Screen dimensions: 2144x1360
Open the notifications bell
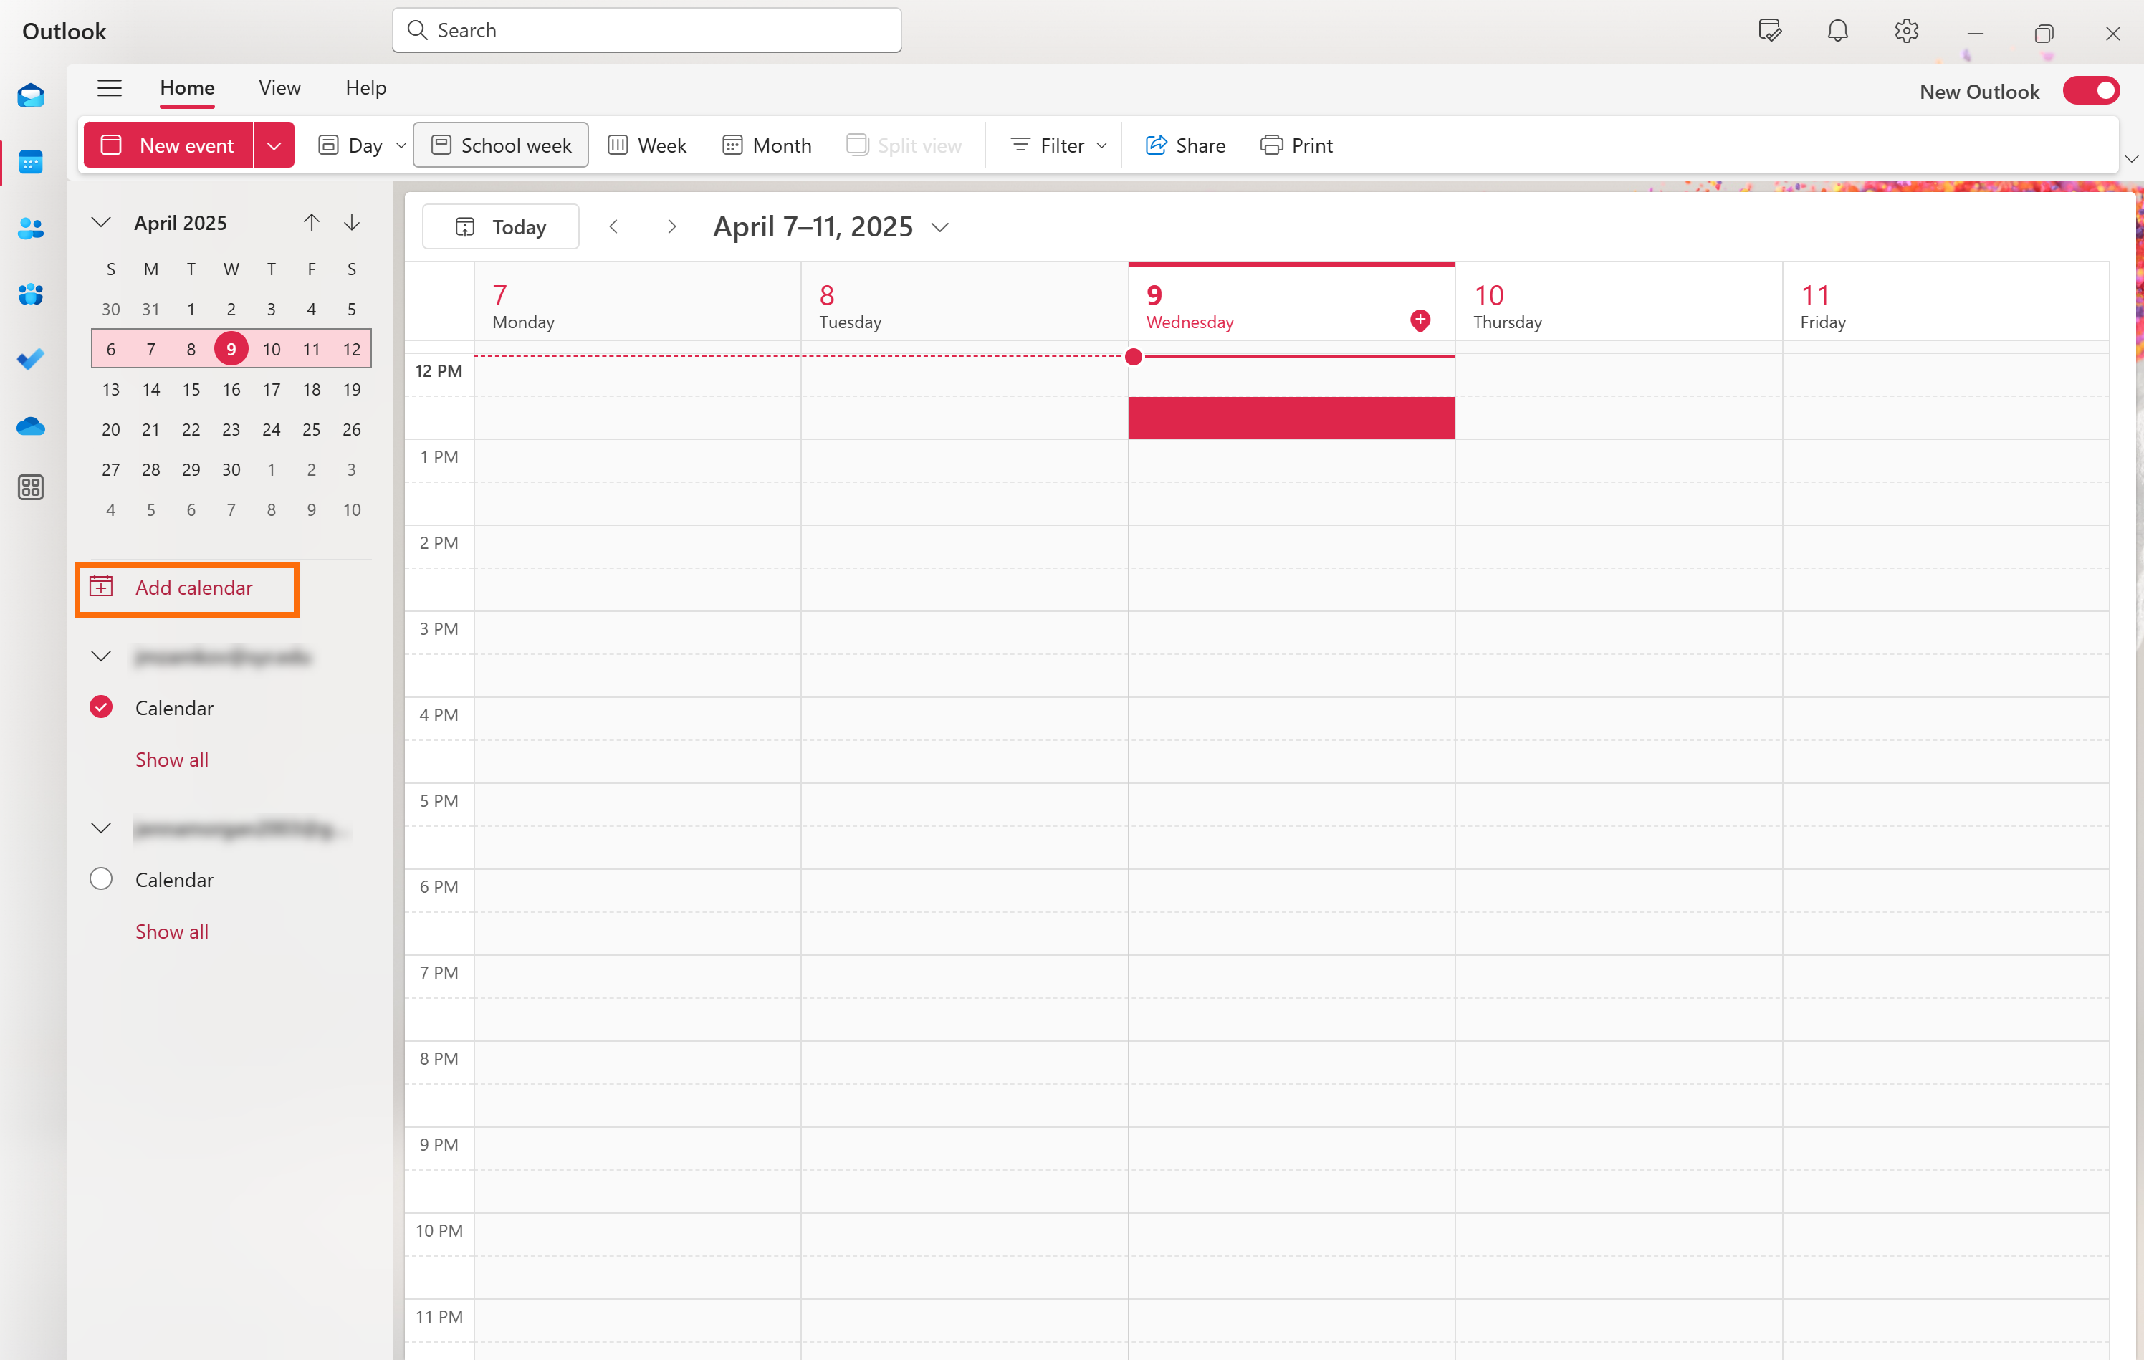(1837, 31)
